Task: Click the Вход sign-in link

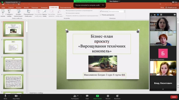Action: click(x=162, y=7)
